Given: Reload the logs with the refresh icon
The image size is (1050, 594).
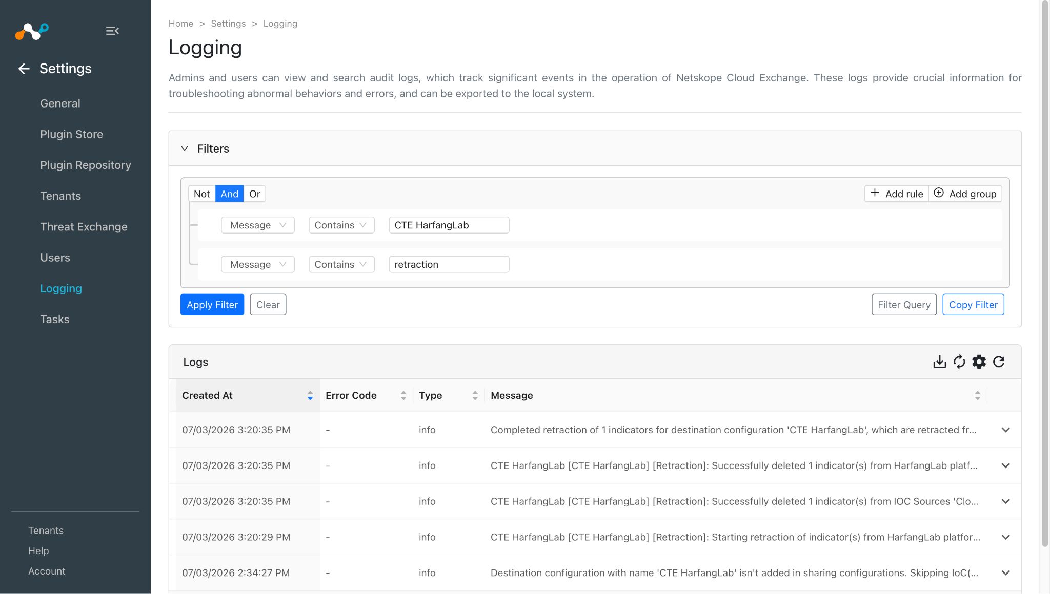Looking at the screenshot, I should [x=999, y=362].
